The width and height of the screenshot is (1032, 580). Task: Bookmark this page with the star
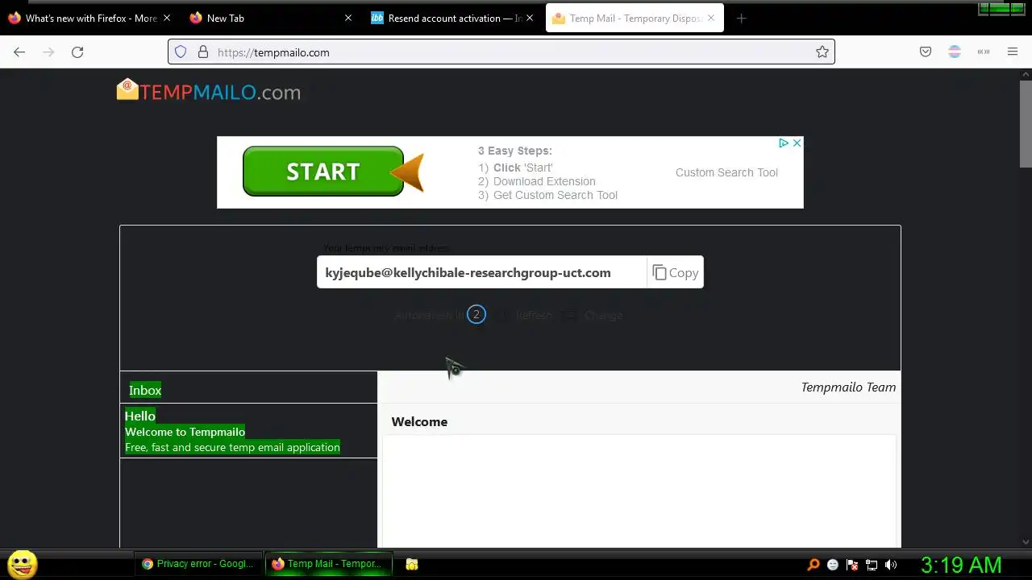822,52
